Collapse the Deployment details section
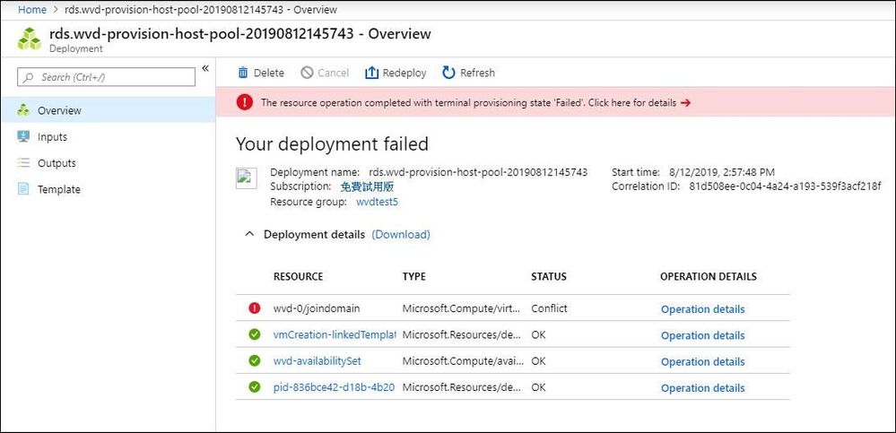The image size is (896, 433). coord(249,234)
